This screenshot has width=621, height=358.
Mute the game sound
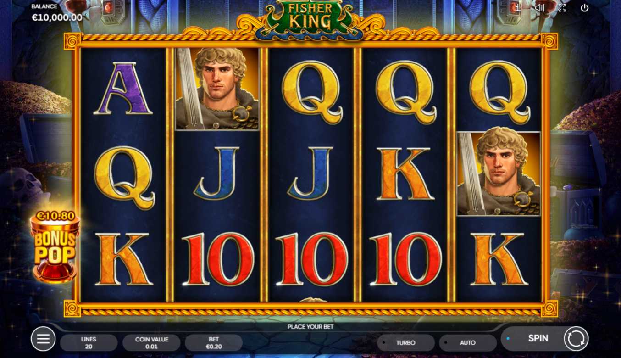(x=540, y=8)
